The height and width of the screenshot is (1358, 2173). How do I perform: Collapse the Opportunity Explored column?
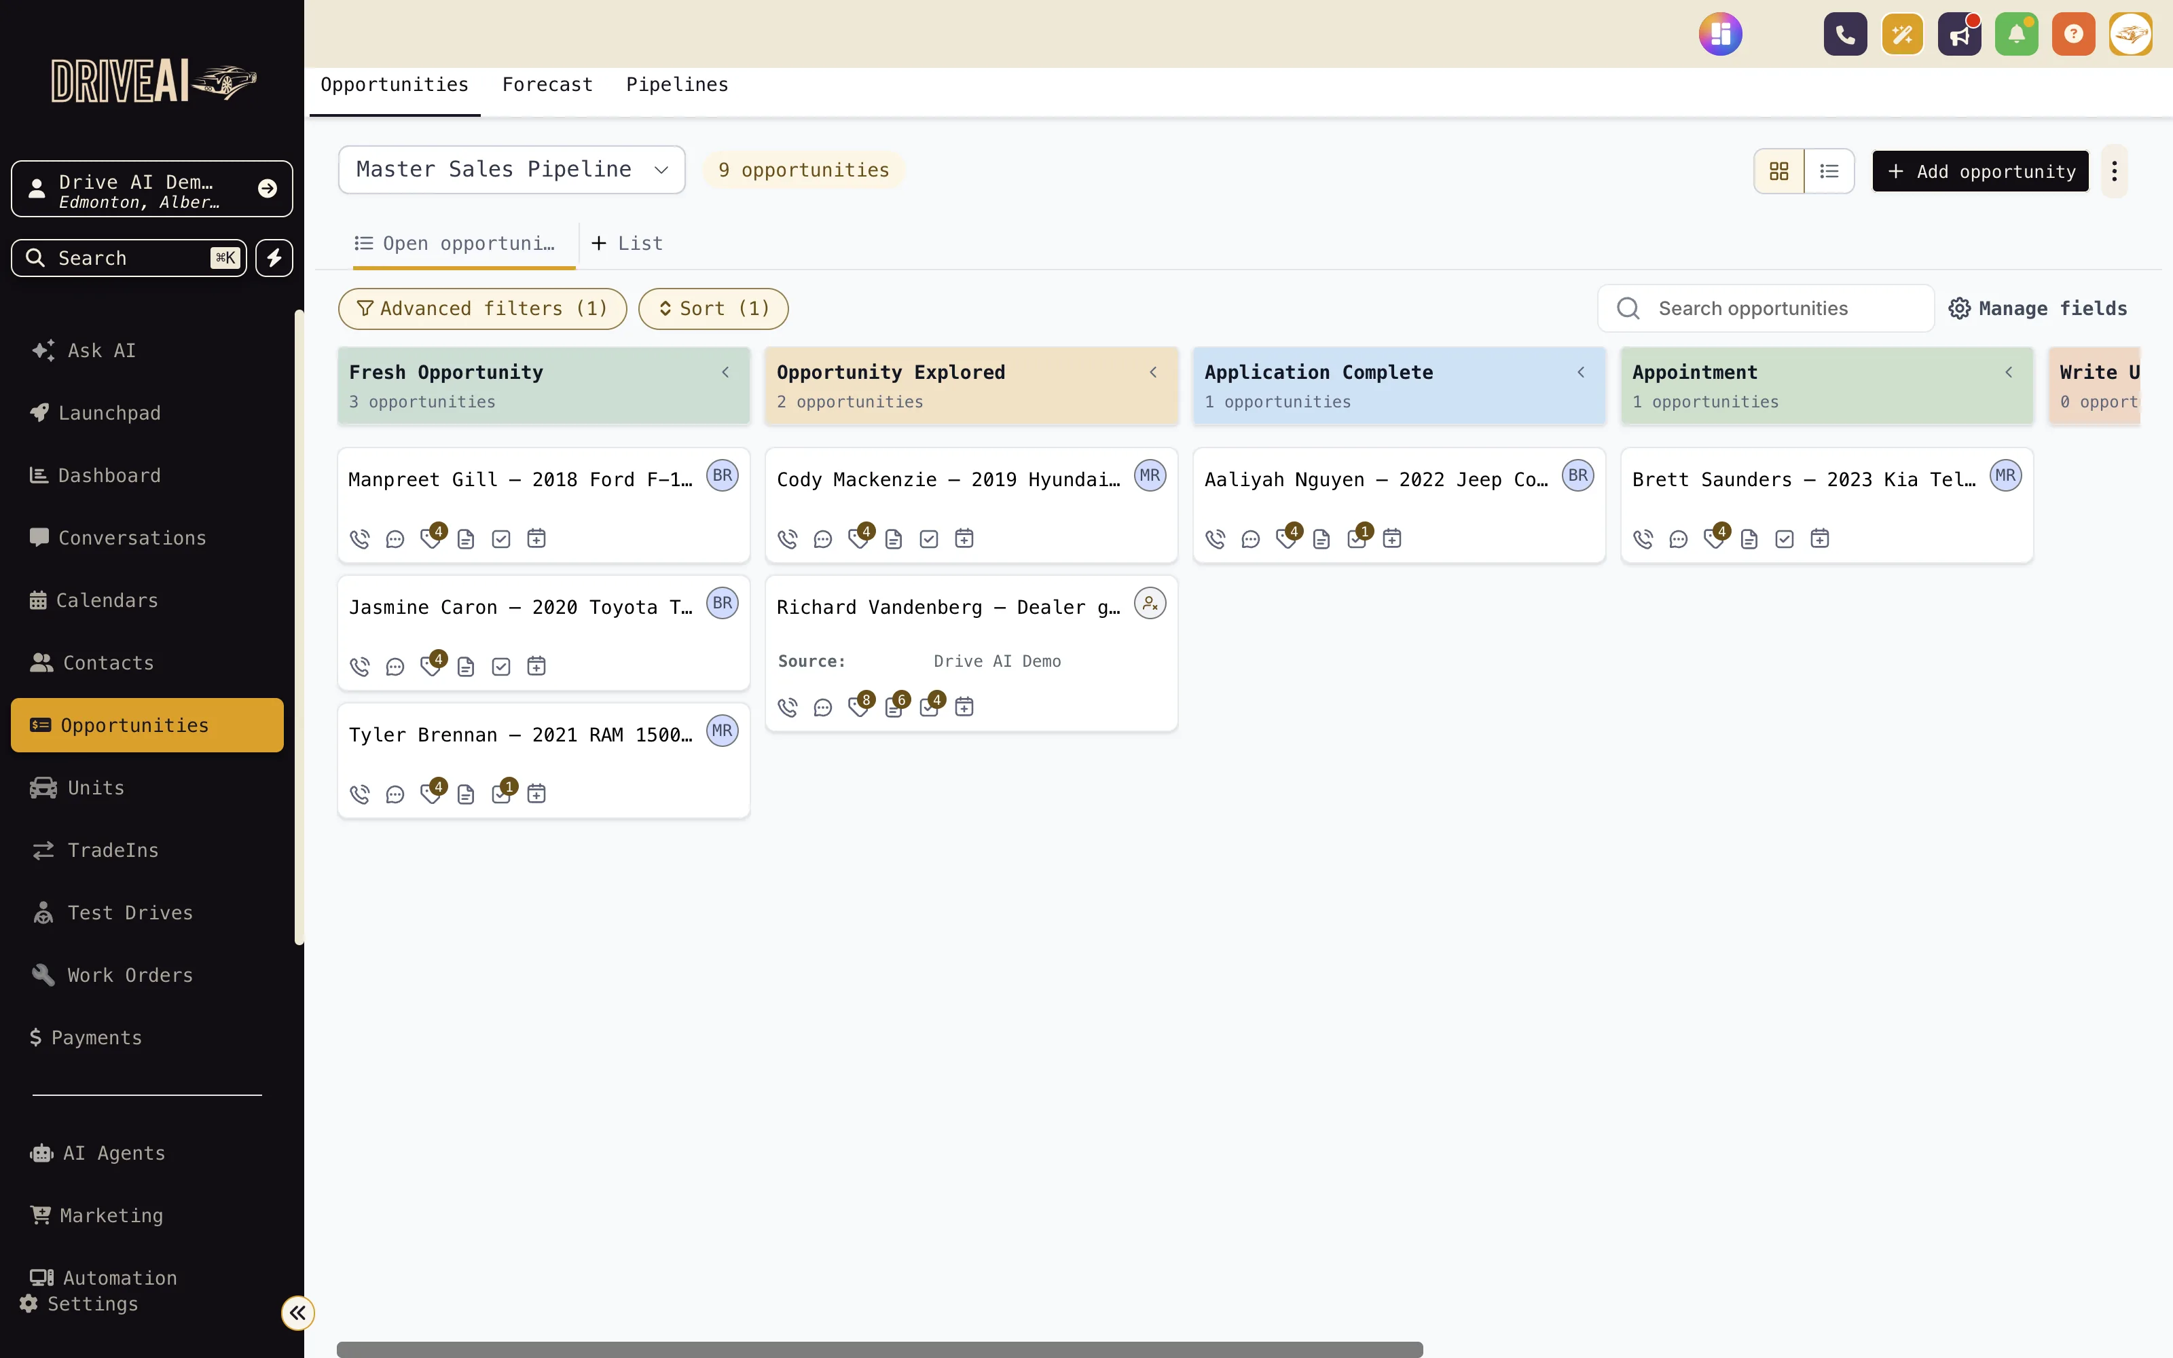(x=1153, y=372)
